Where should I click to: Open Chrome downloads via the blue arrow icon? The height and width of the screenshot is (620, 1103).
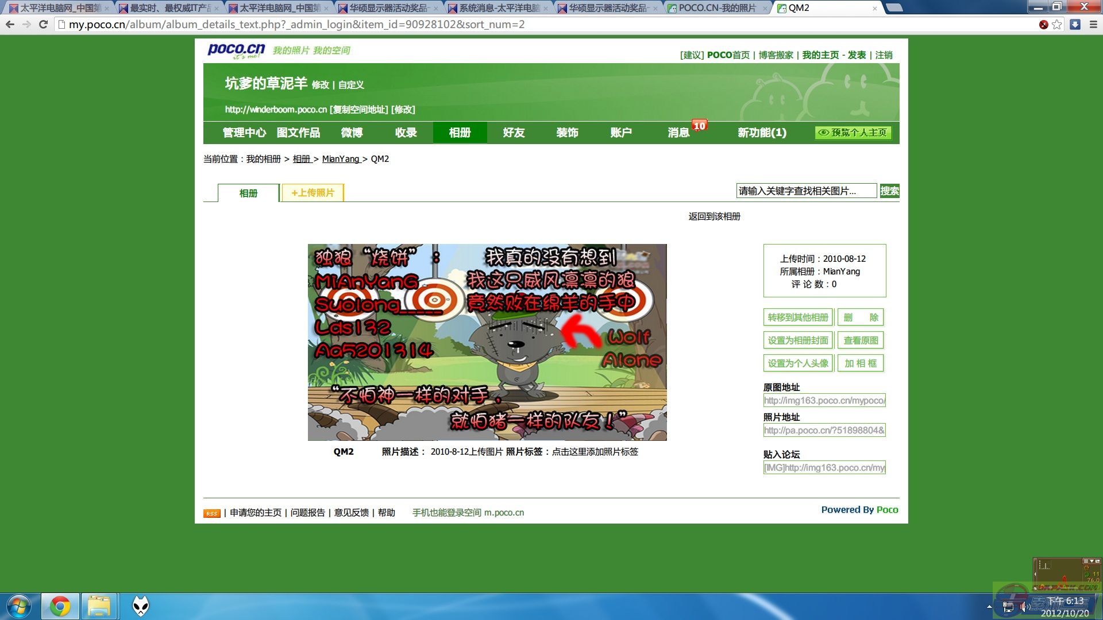point(1074,25)
